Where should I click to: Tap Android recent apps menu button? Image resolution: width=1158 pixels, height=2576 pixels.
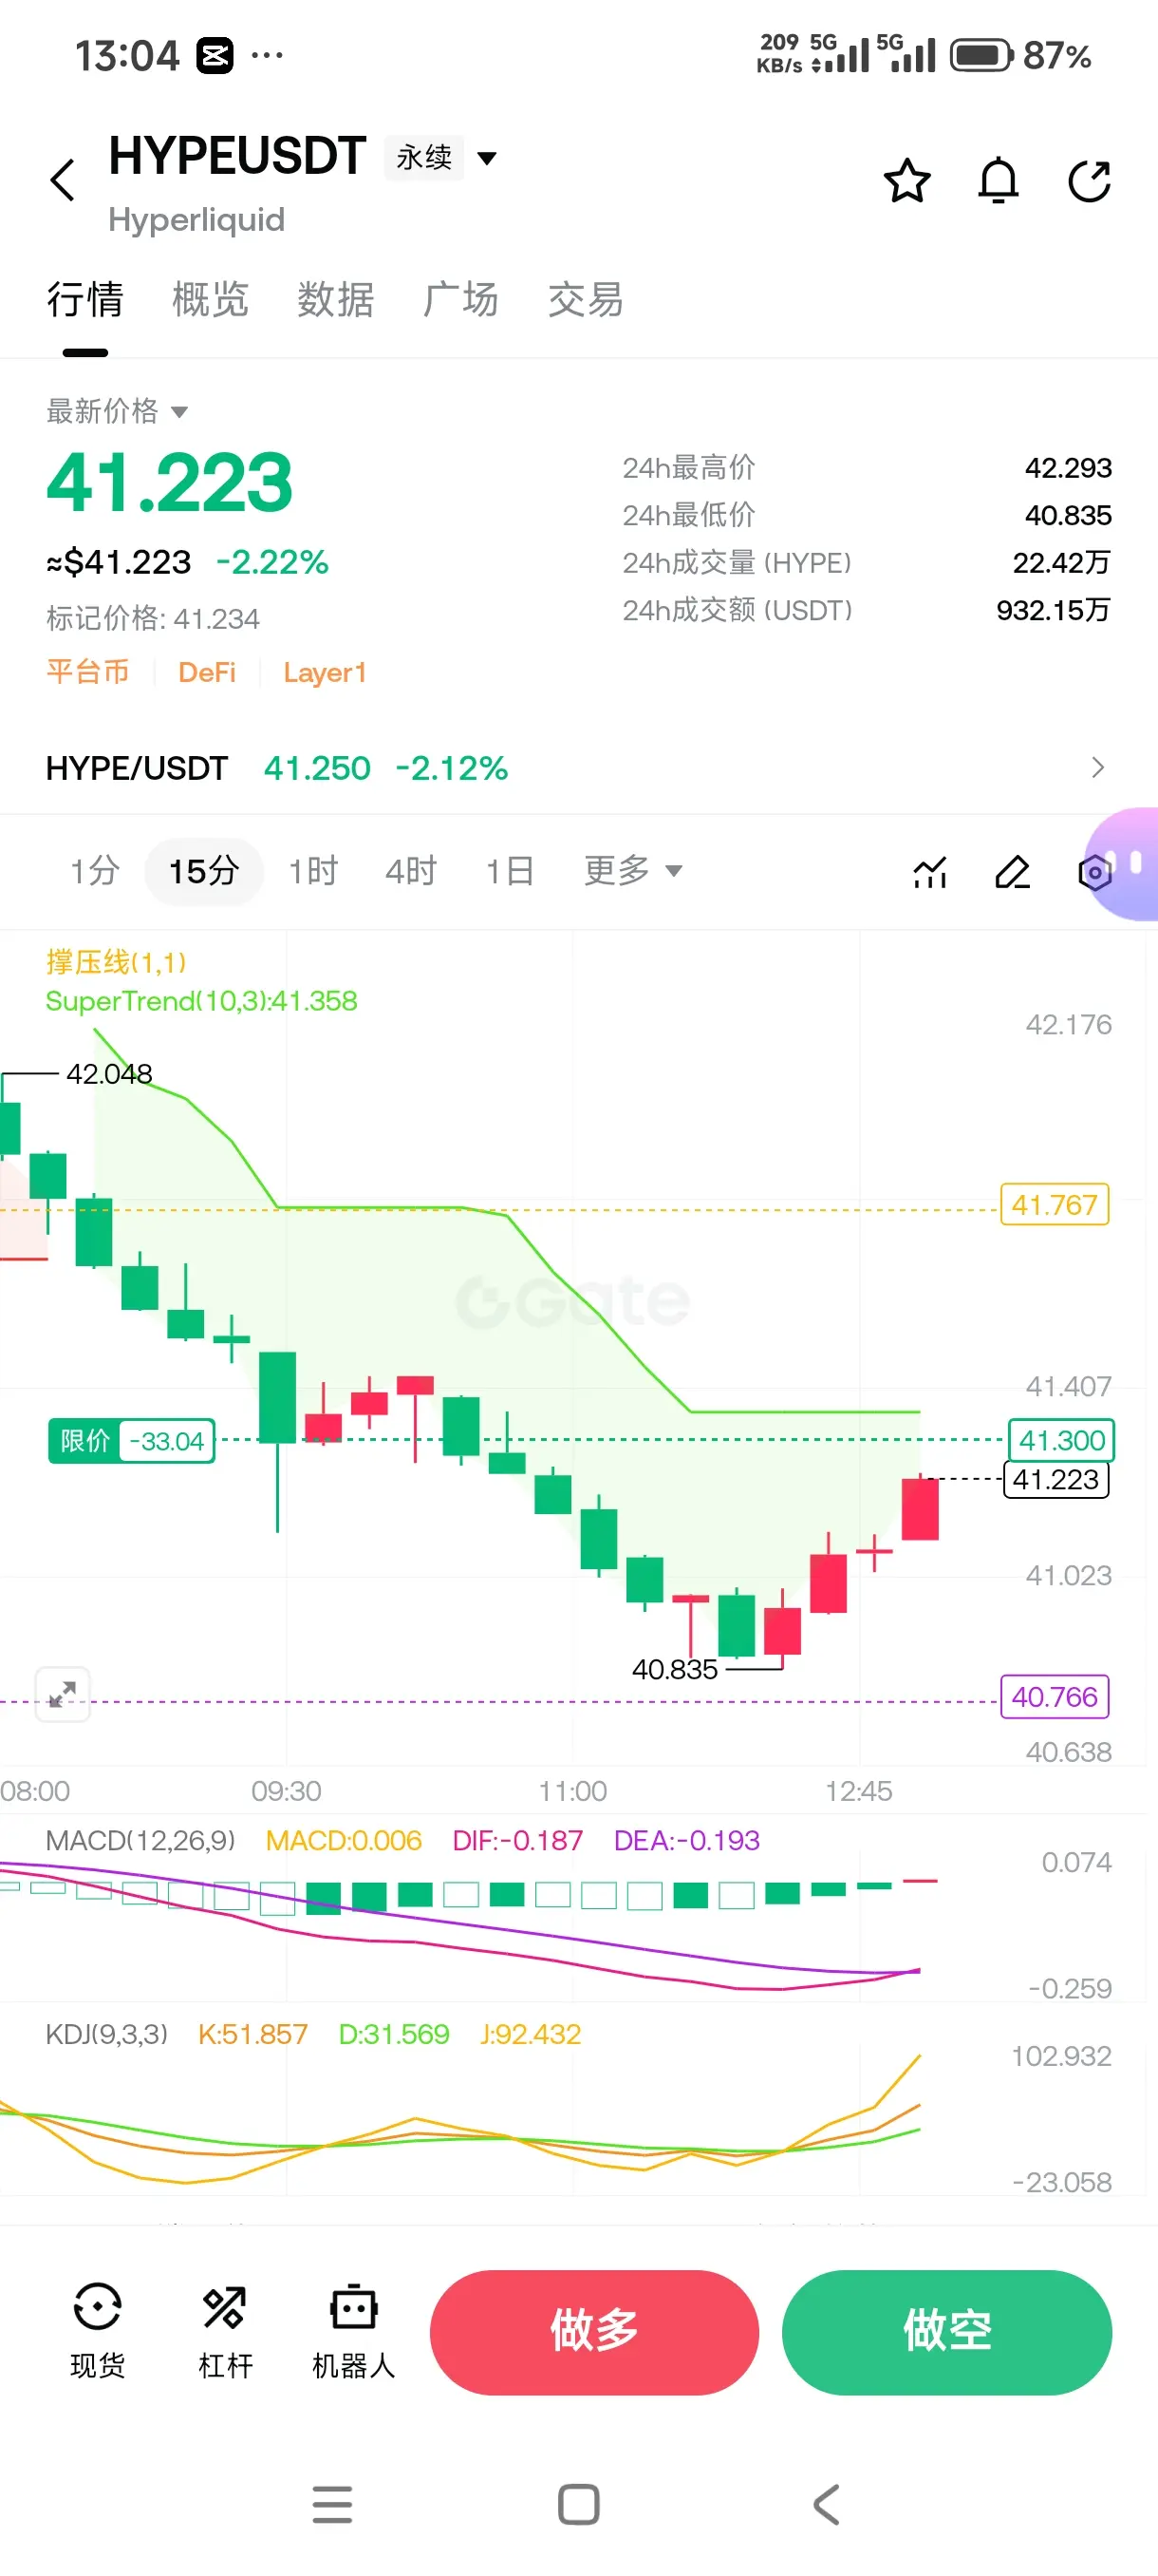[331, 2504]
